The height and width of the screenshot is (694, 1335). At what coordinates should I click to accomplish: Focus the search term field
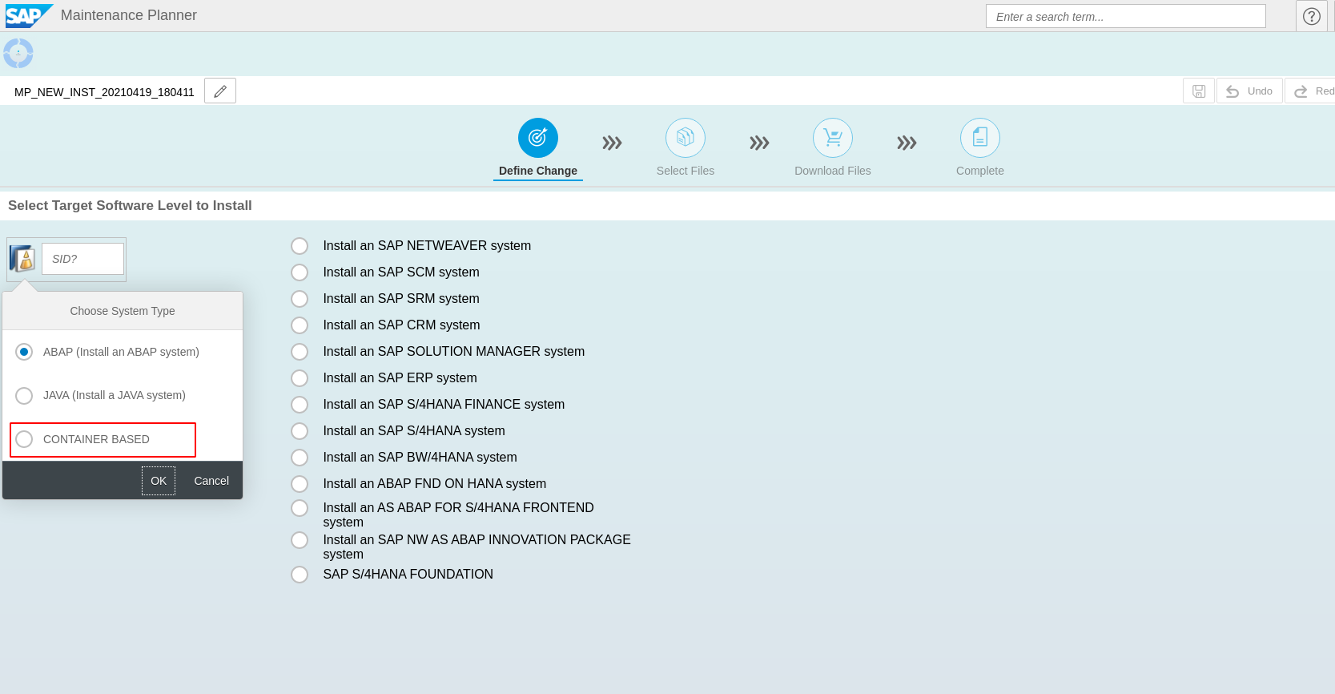click(1126, 16)
